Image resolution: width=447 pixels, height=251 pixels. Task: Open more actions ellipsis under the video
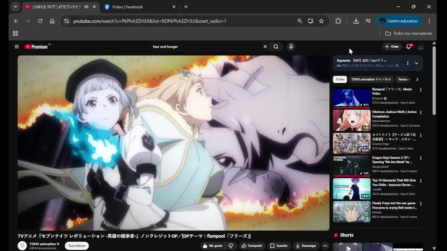(325, 246)
